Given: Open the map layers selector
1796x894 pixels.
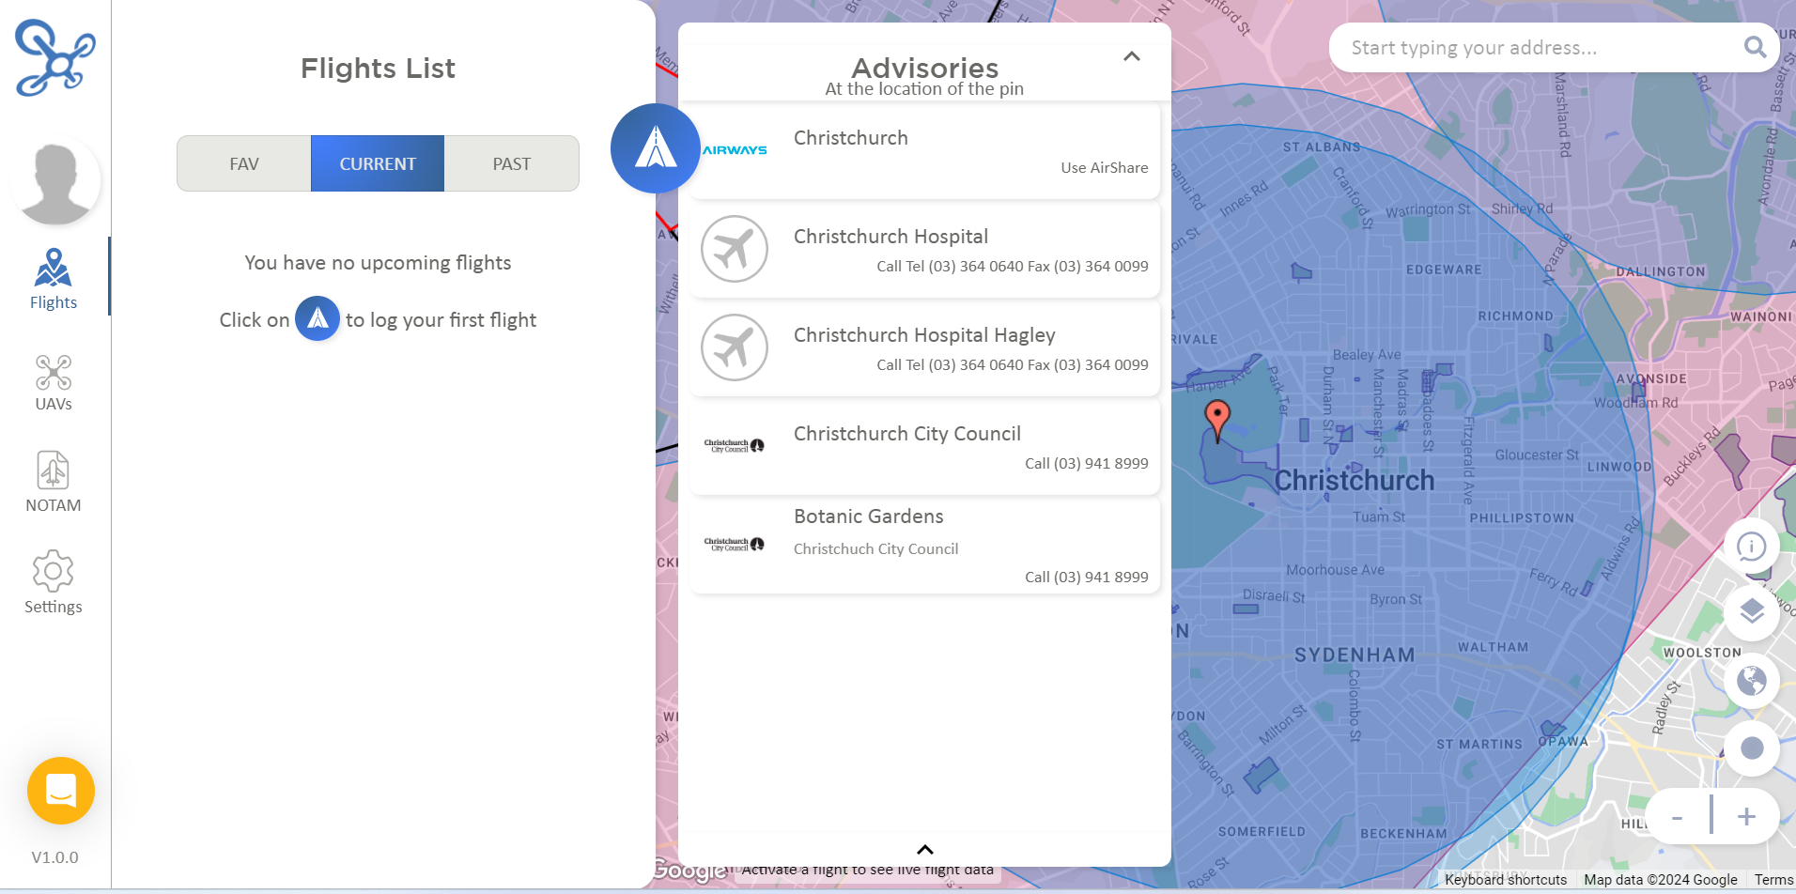Looking at the screenshot, I should pos(1751,612).
